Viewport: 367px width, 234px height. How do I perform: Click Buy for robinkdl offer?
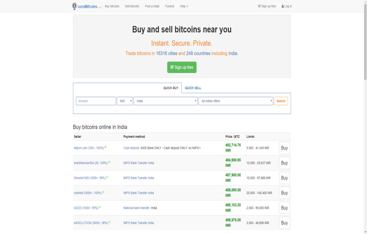pos(284,193)
